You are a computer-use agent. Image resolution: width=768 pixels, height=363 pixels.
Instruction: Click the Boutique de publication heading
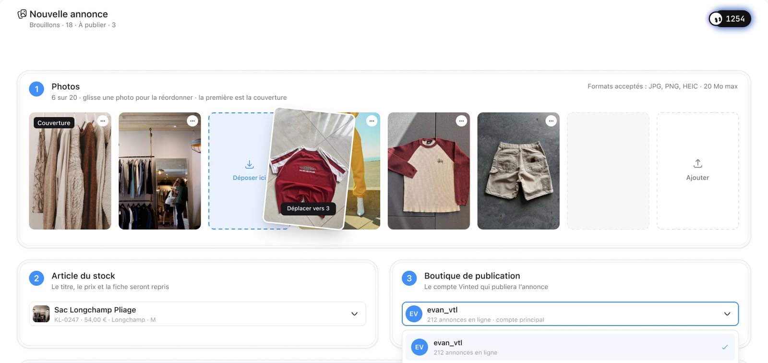(472, 276)
